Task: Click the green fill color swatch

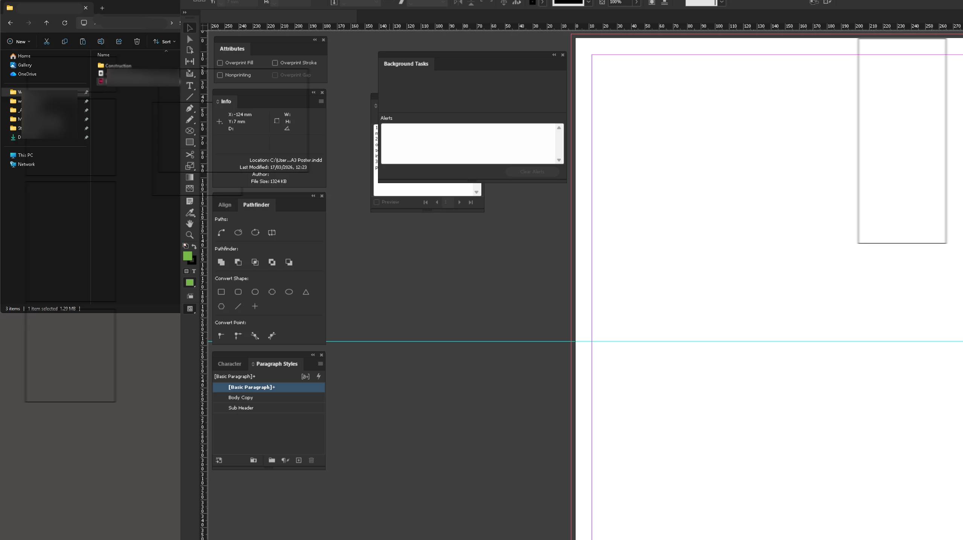Action: (187, 256)
